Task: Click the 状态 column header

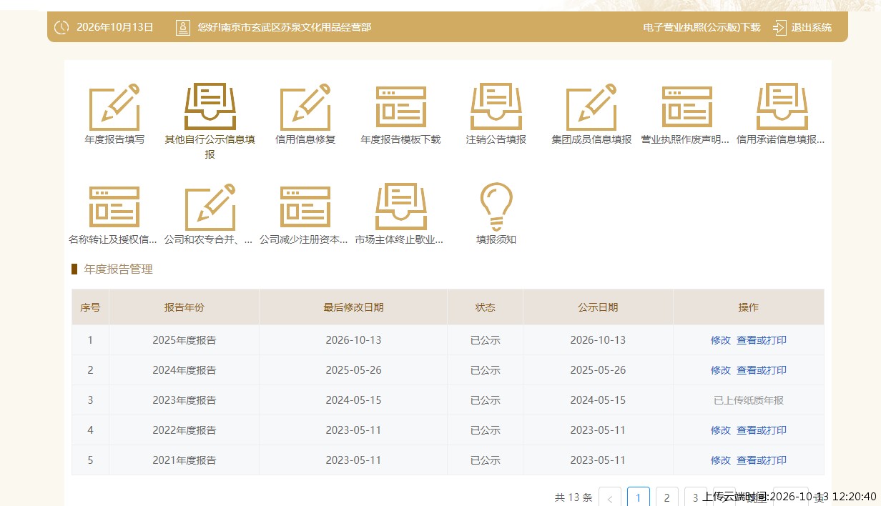Action: click(x=486, y=307)
